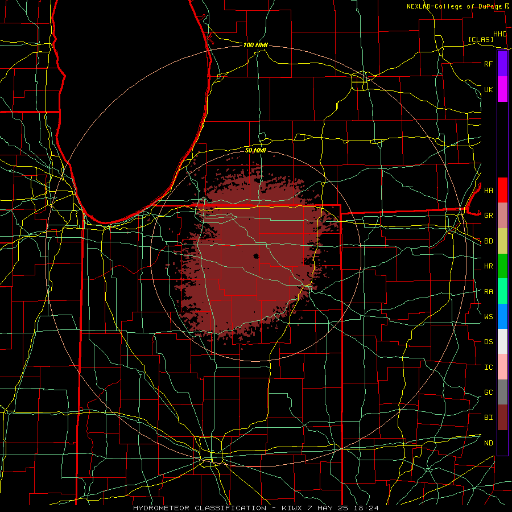Click the WS legend label
Screen dimensions: 512x512
point(488,316)
